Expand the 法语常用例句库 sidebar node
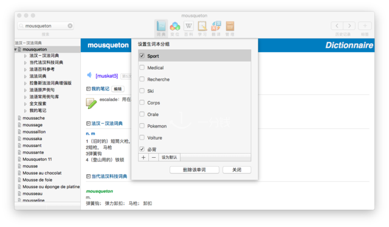 coord(26,97)
